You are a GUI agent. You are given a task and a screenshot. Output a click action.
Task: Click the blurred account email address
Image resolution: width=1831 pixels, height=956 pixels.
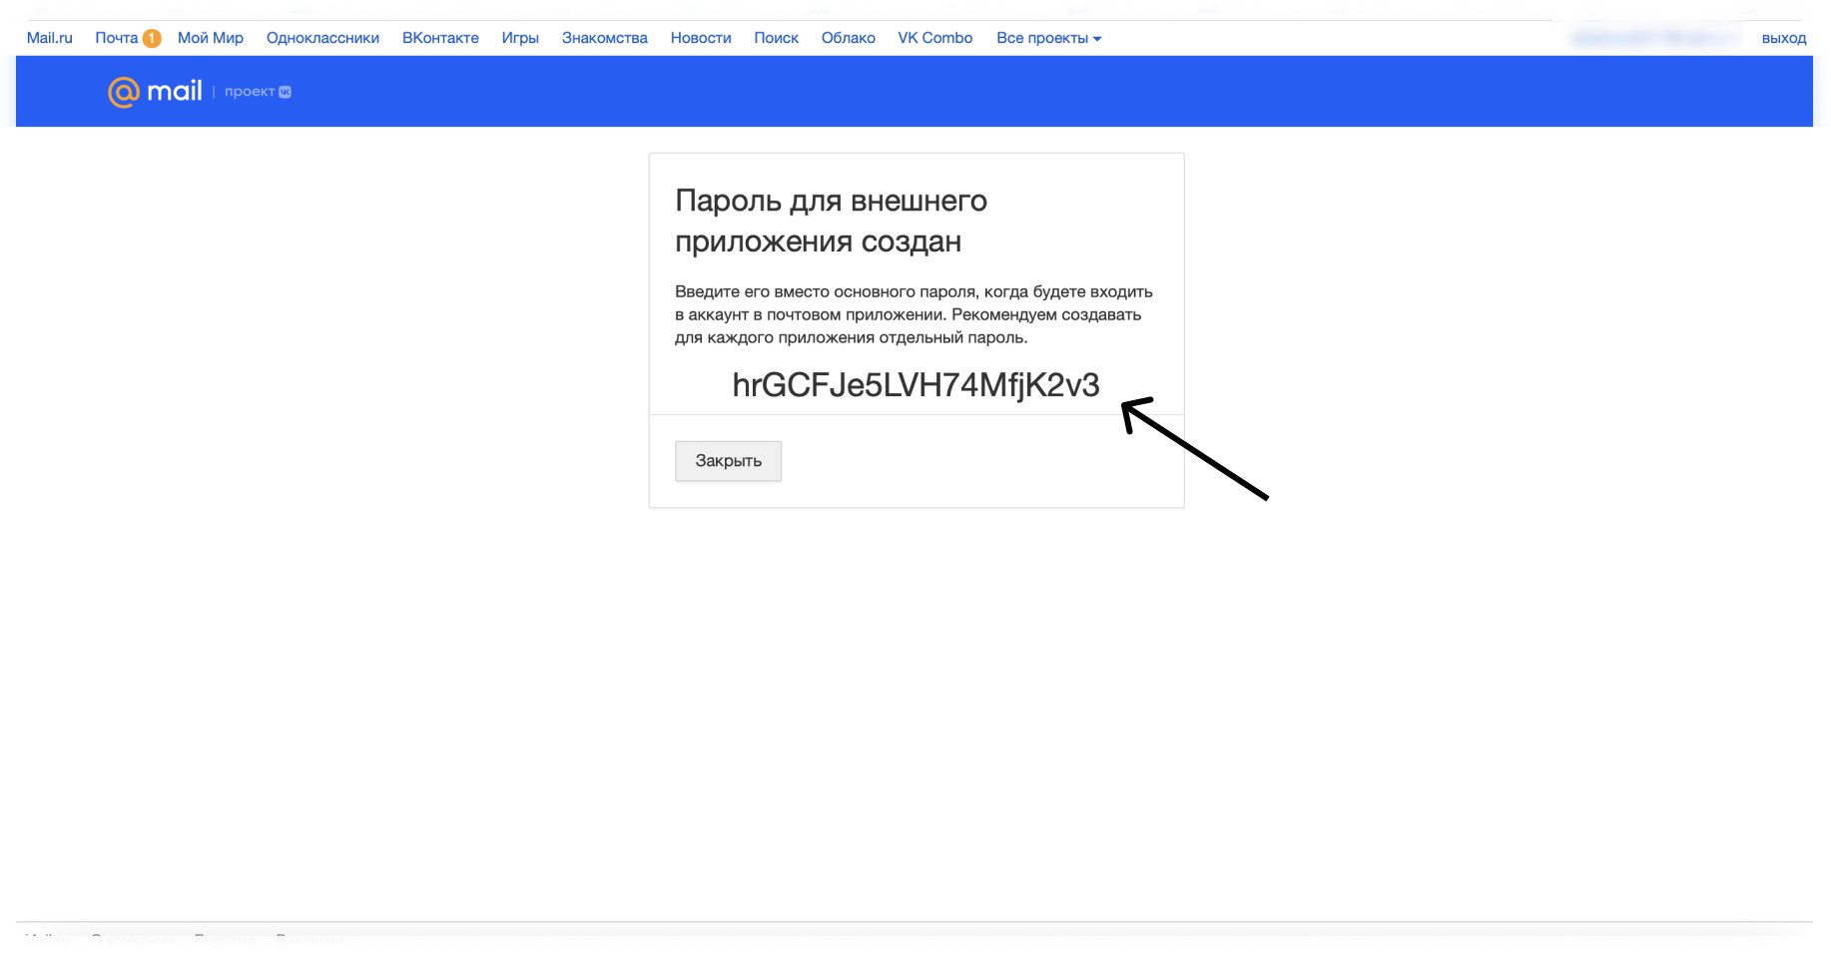pyautogui.click(x=1655, y=38)
